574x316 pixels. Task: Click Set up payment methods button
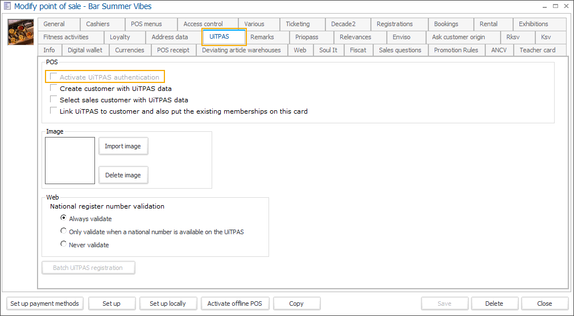45,303
